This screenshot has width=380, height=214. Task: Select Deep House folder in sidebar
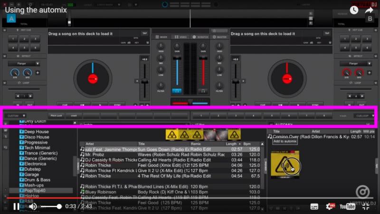pos(37,132)
